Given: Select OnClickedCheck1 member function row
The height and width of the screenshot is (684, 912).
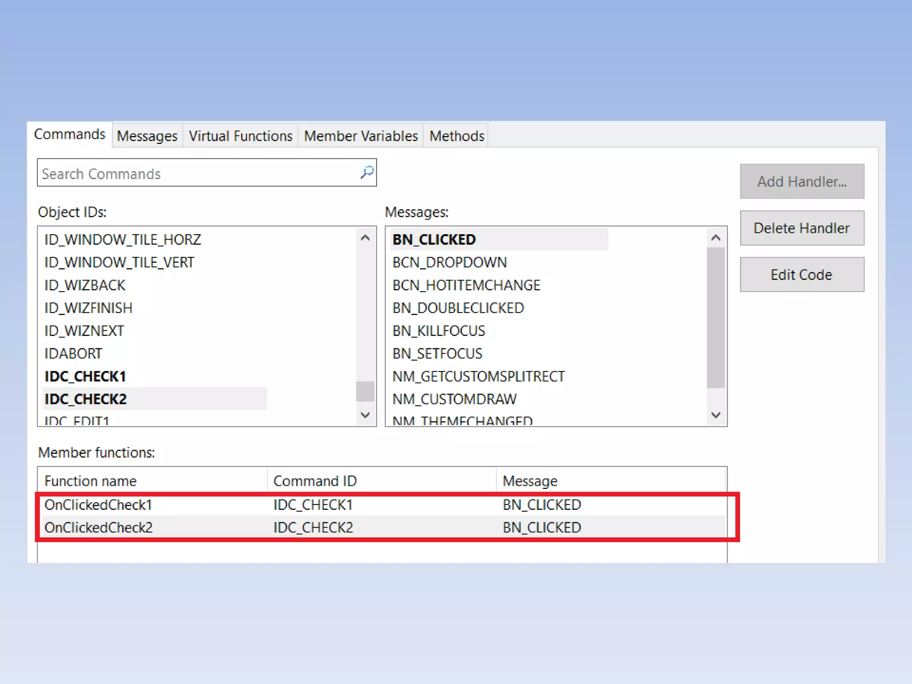Looking at the screenshot, I should pos(98,505).
